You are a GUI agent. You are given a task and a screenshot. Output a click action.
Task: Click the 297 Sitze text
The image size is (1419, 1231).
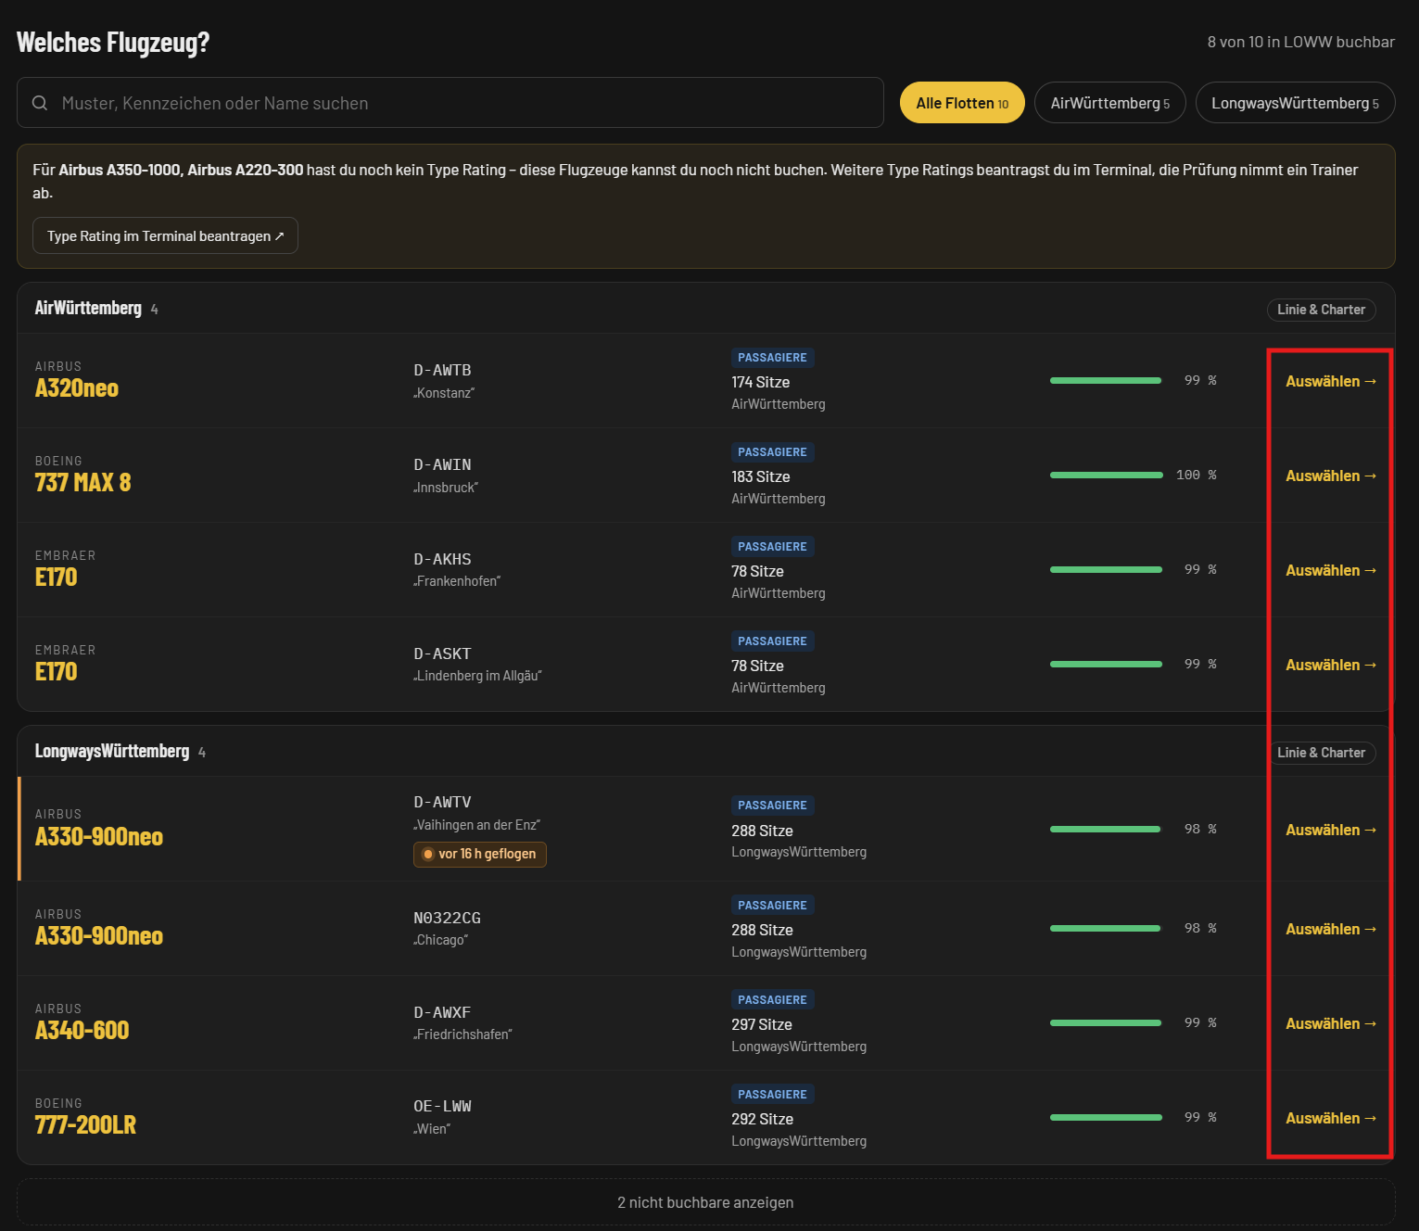762,1024
